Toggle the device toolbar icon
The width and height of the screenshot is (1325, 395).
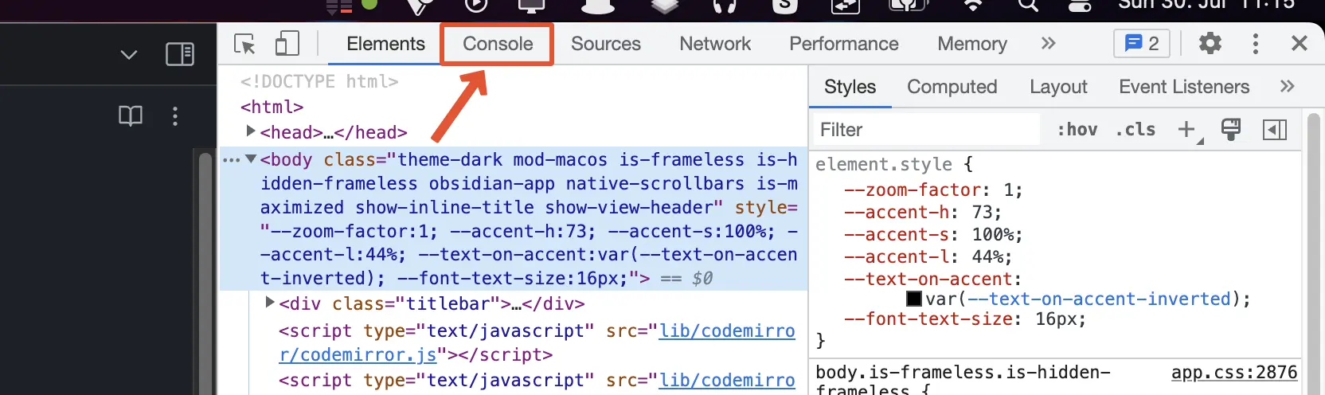pos(287,44)
